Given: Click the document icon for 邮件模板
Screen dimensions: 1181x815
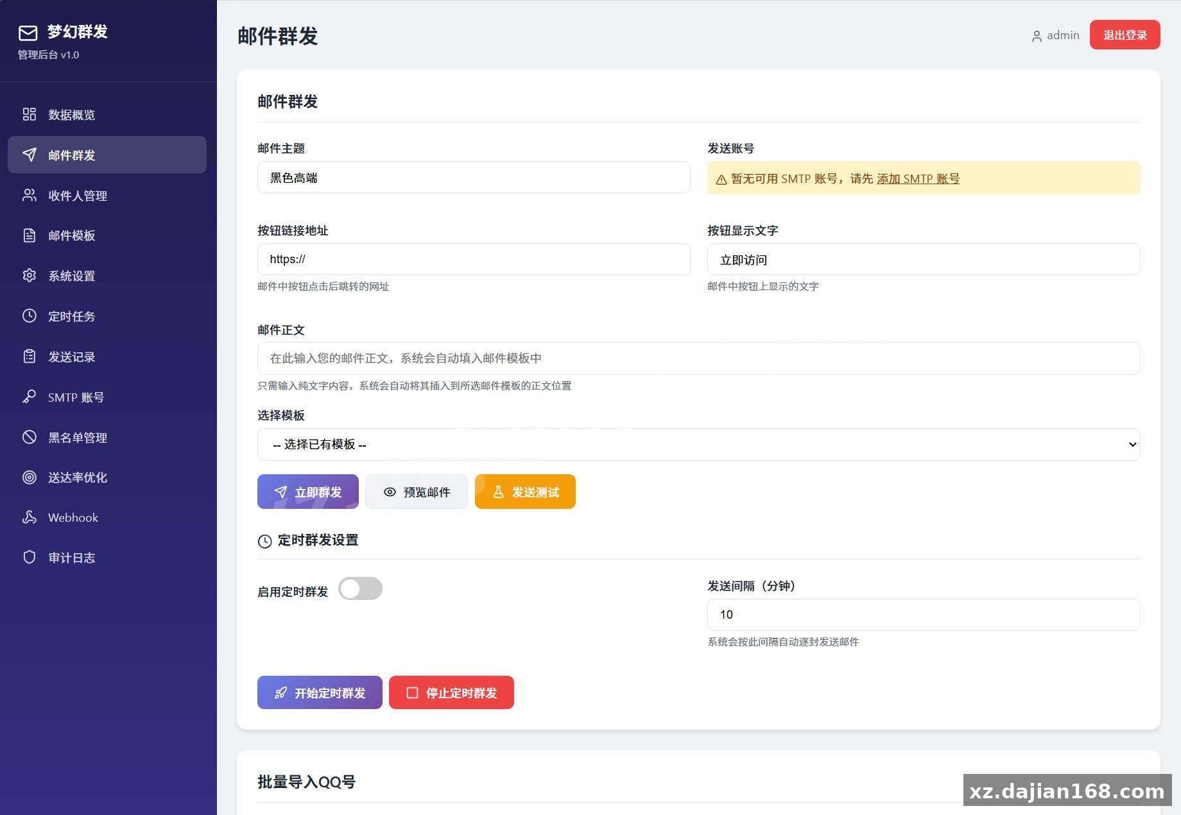Looking at the screenshot, I should coord(30,236).
